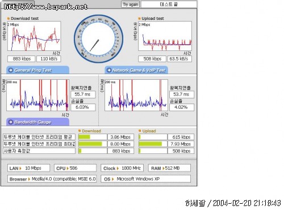Click arrow icon on Network Game & VoIP Test
Screen dimensions: 284x210
tap(109, 70)
